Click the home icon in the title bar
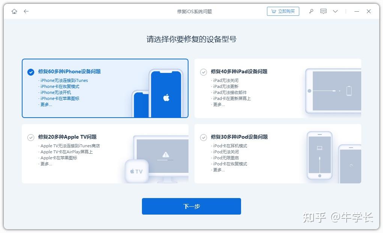The width and height of the screenshot is (383, 233). (x=14, y=11)
